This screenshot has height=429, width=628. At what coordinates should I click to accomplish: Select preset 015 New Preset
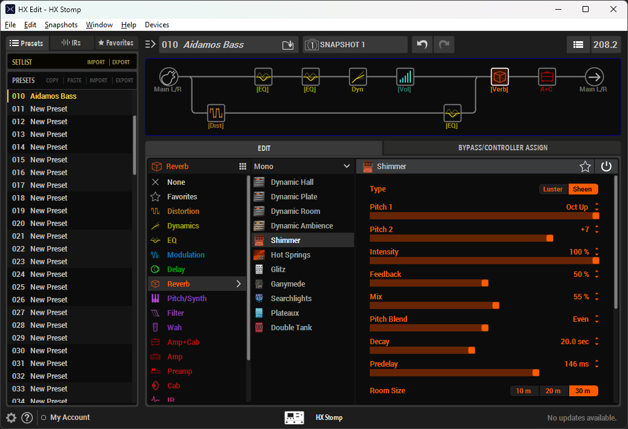point(70,160)
